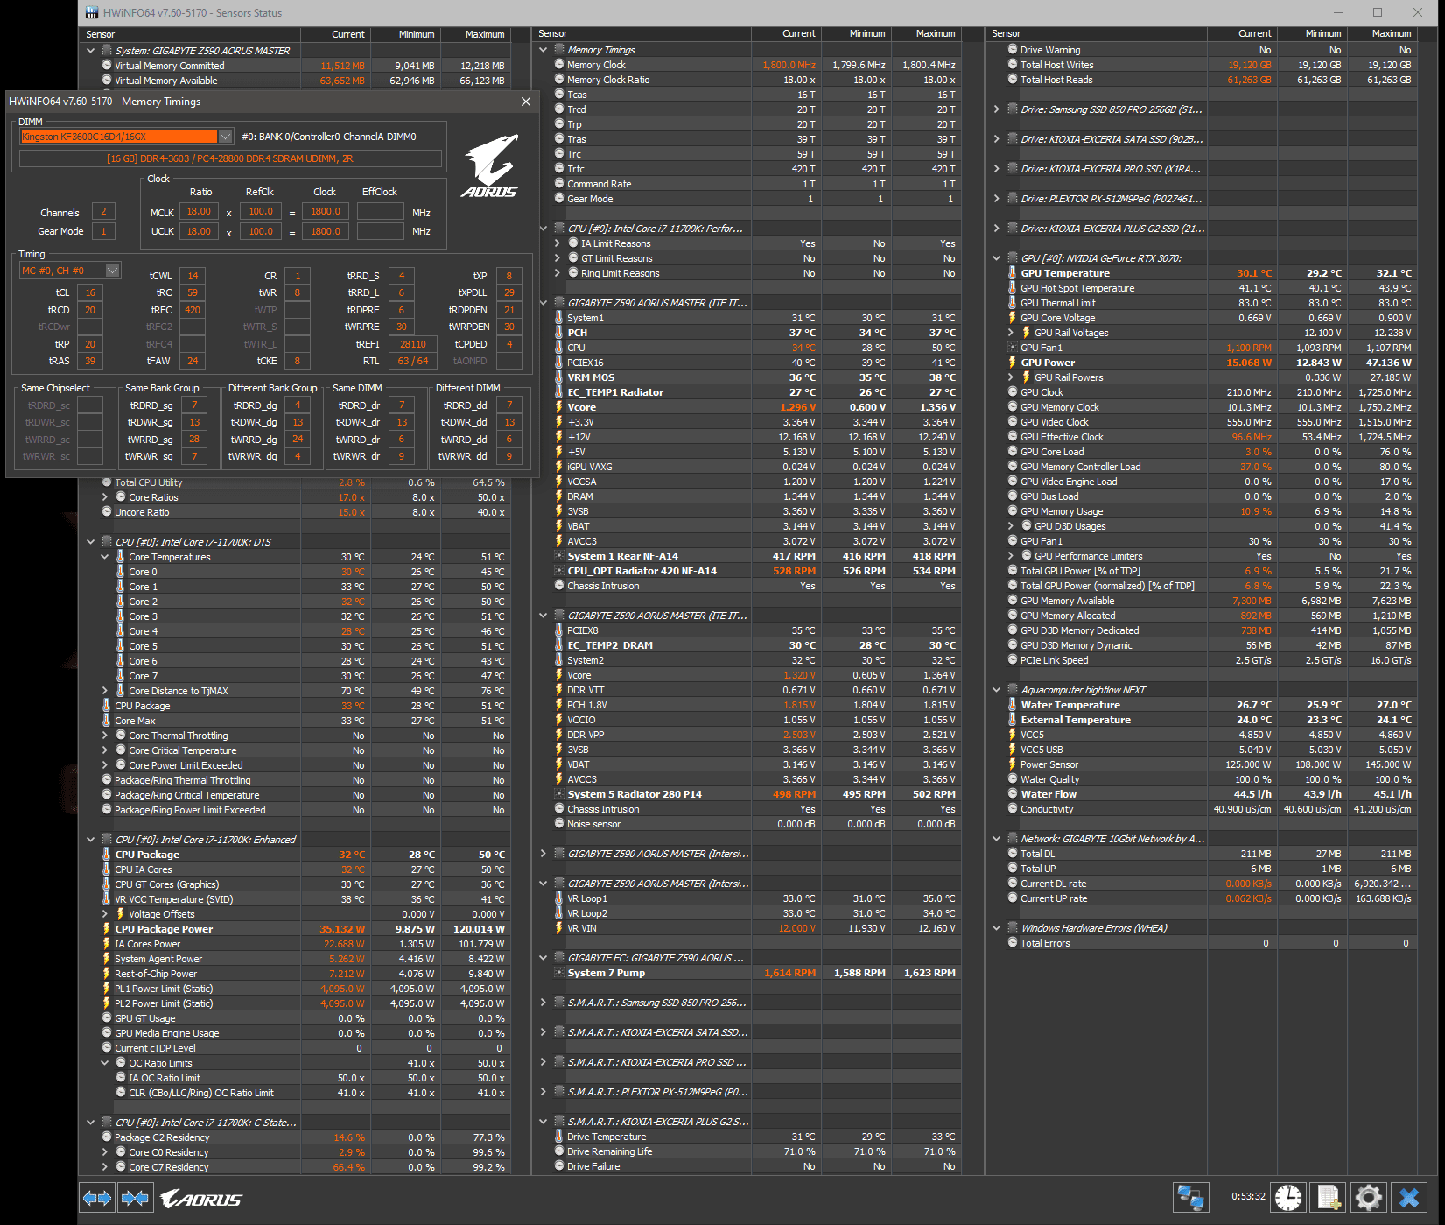The width and height of the screenshot is (1445, 1225).
Task: Collapse the Aquacomputer highflow NEXT group
Action: tap(997, 690)
